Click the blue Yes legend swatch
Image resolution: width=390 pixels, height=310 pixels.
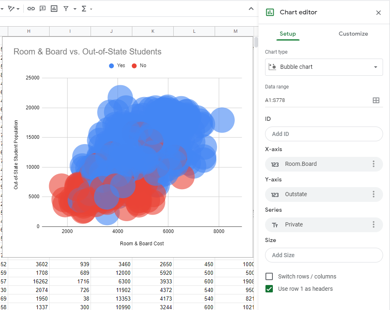point(111,66)
